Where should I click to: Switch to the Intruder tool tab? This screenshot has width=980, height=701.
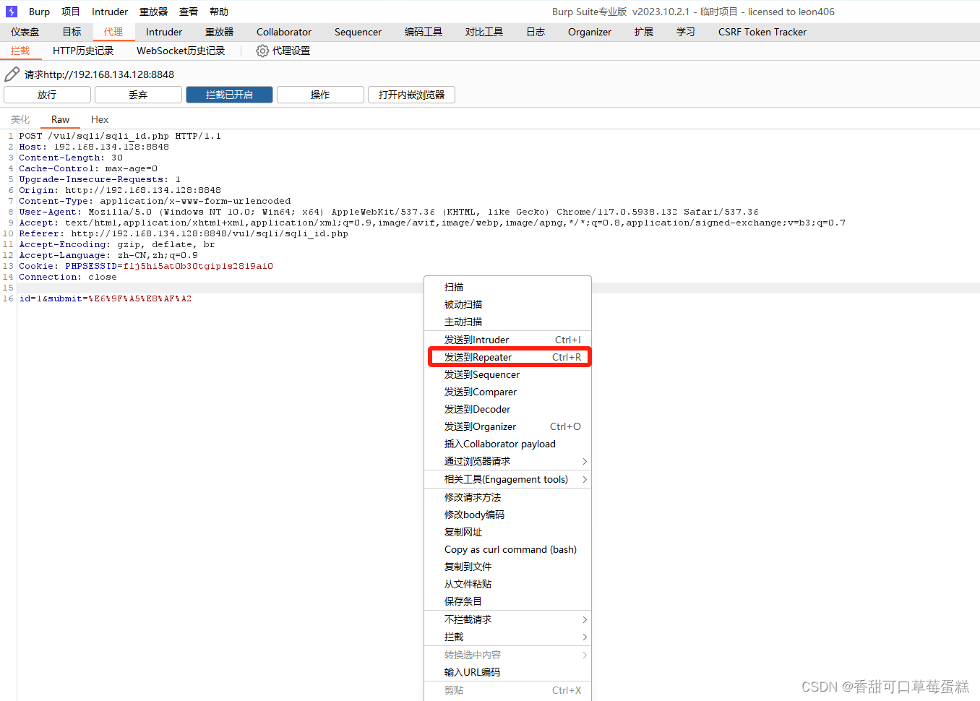pos(164,32)
